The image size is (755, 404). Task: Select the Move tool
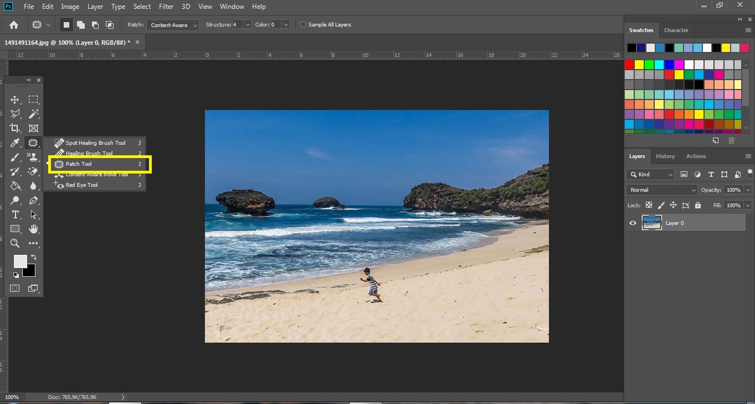[15, 99]
